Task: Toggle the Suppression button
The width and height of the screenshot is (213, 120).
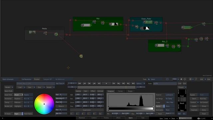Action: click(87, 110)
